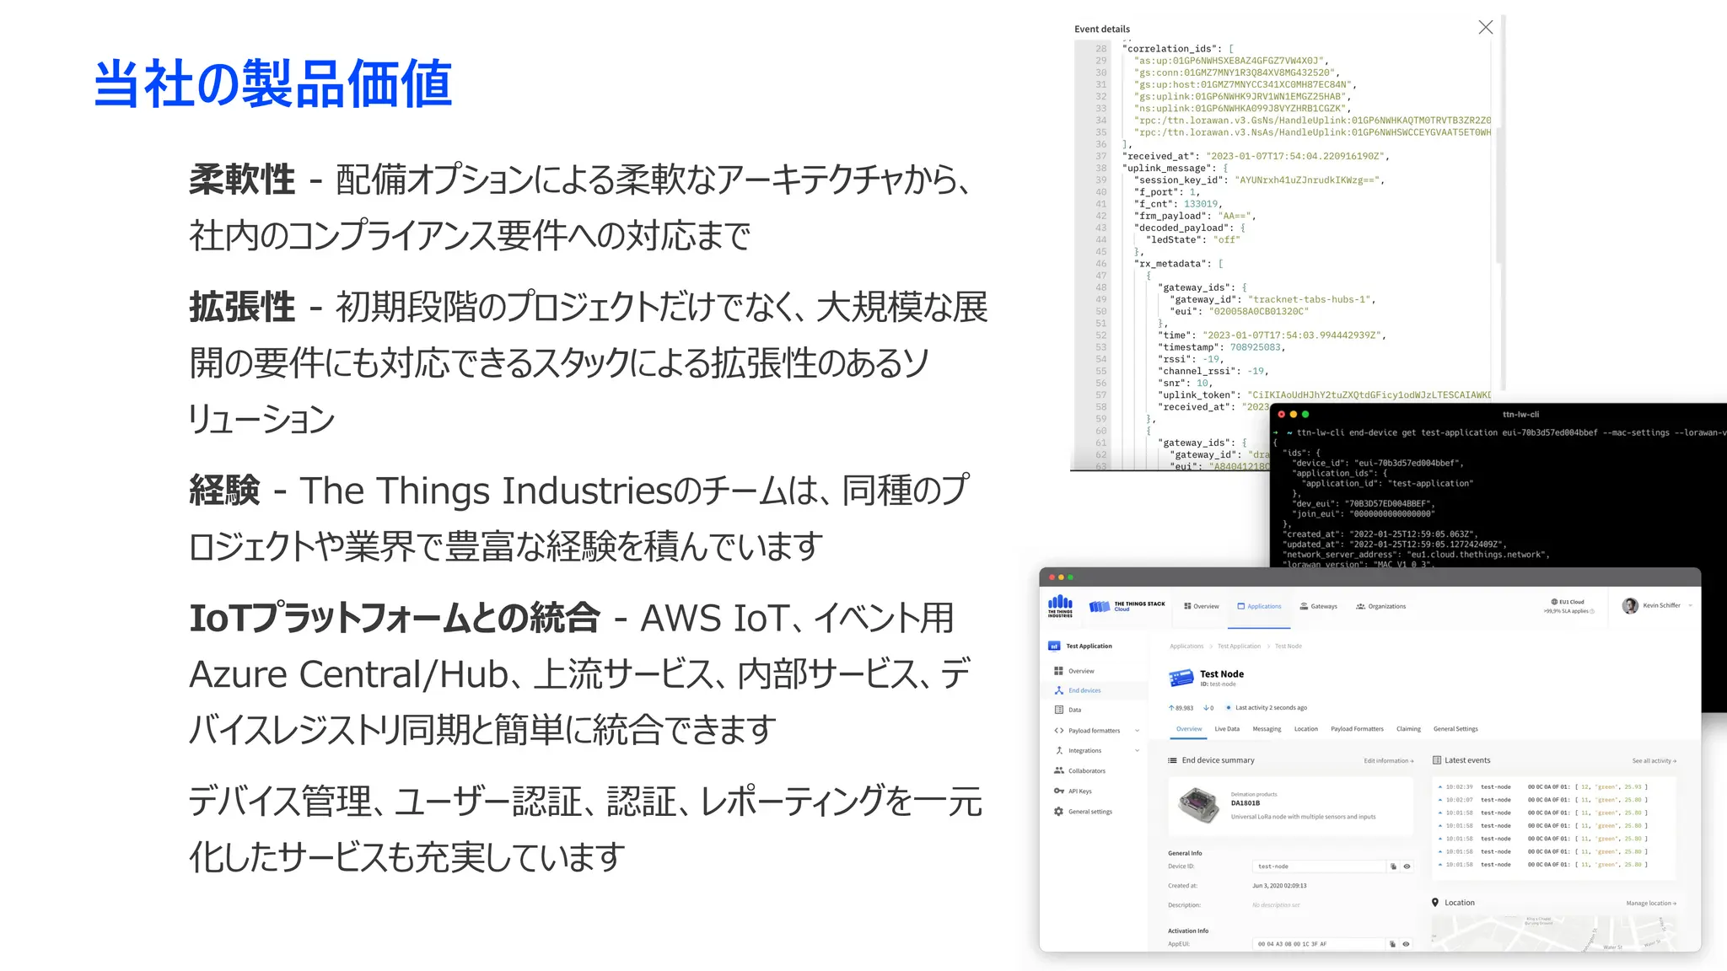Click the terminal window green zoom dot
Viewport: 1727px width, 971px height.
point(1305,415)
